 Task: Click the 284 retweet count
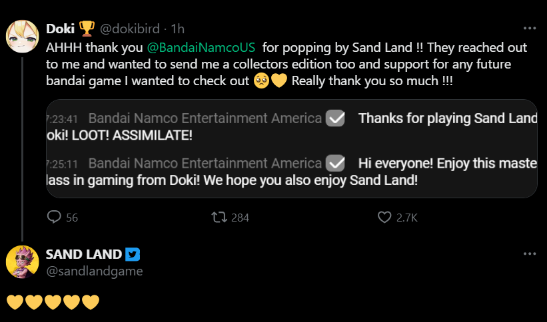[239, 217]
